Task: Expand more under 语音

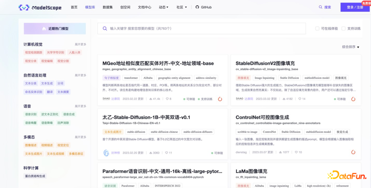Action: pos(80,106)
